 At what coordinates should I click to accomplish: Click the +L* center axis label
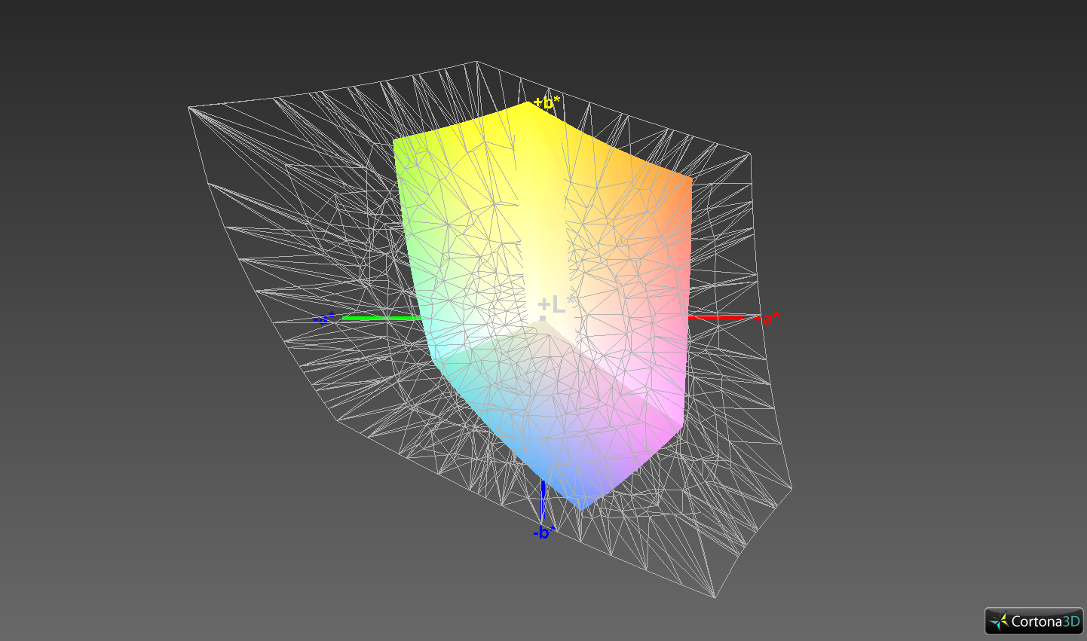[556, 304]
